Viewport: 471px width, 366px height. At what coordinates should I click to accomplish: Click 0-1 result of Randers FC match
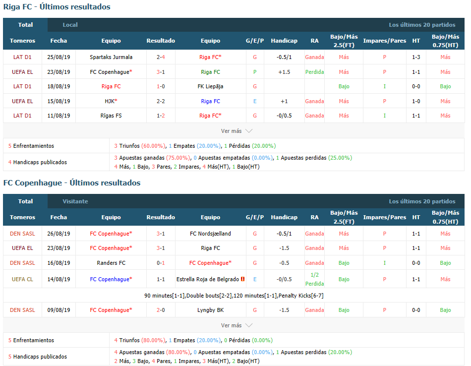pyautogui.click(x=161, y=263)
